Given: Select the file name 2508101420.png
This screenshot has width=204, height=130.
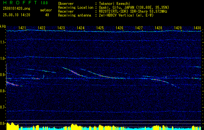Looking at the screenshot, I should 17,9.
